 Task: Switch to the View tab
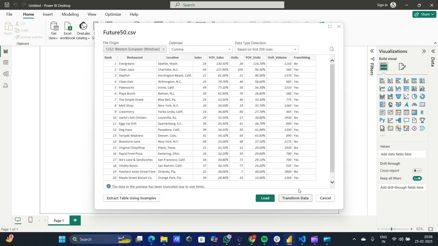point(92,14)
